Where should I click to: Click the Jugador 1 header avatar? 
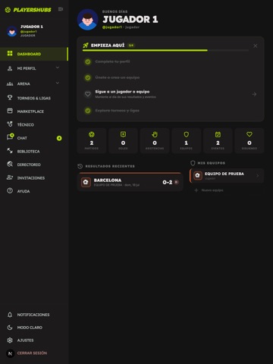click(88, 20)
